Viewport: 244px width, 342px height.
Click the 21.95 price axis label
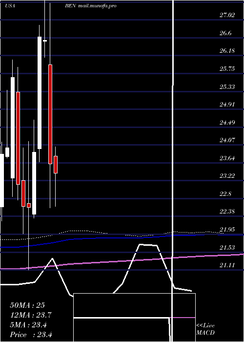[x=227, y=230]
